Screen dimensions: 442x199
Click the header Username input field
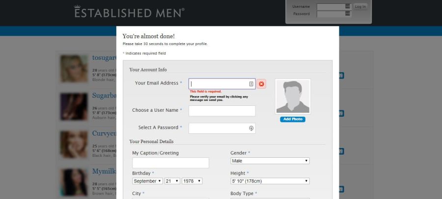(334, 6)
